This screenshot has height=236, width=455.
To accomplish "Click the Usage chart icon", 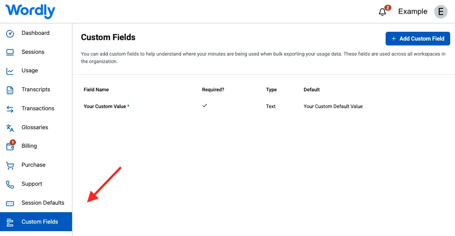I will click(10, 71).
